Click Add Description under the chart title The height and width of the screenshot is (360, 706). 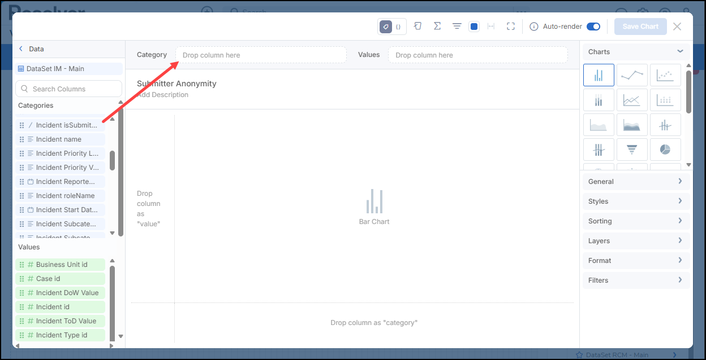click(162, 95)
